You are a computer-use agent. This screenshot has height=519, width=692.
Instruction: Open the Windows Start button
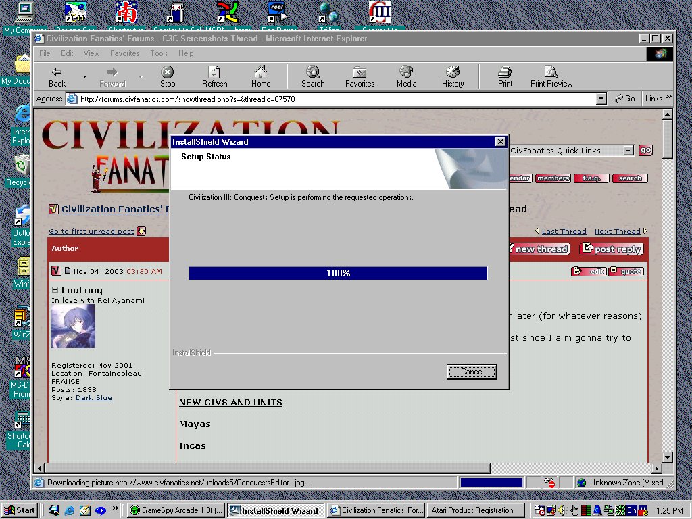[x=20, y=510]
